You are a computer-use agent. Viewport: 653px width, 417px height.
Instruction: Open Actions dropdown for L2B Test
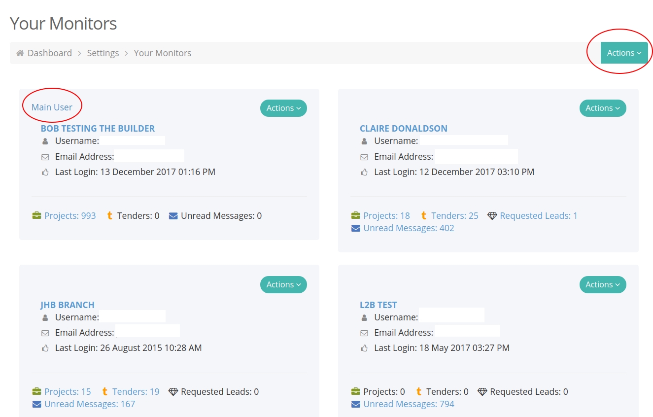pos(603,284)
